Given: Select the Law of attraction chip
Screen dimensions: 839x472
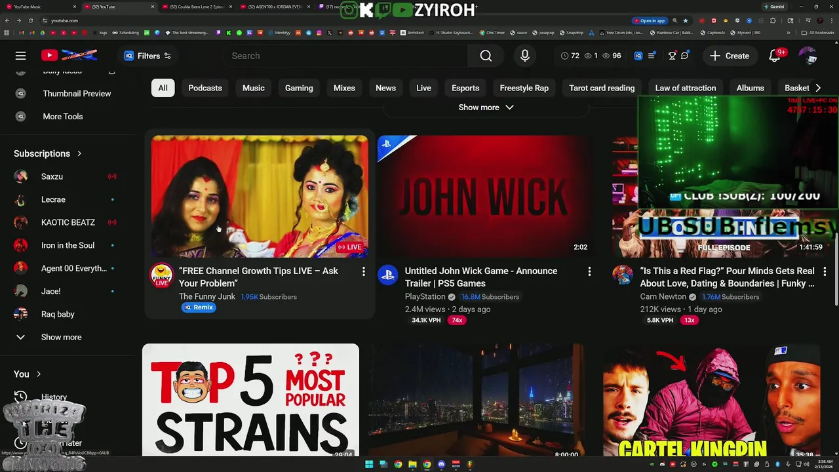Looking at the screenshot, I should (686, 88).
